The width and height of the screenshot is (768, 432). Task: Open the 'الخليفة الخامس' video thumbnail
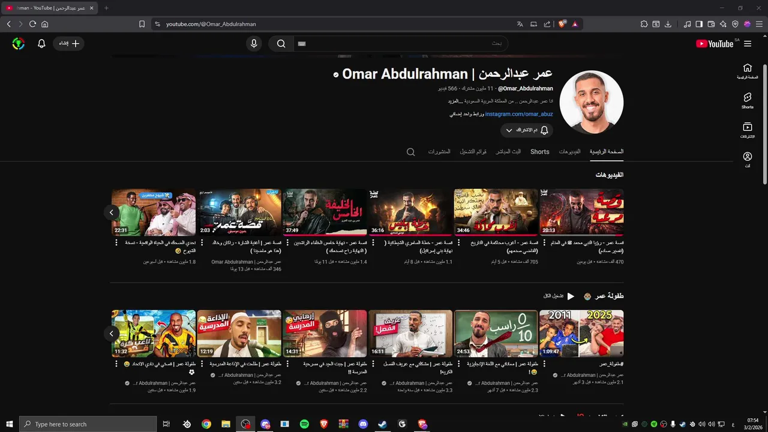click(325, 212)
